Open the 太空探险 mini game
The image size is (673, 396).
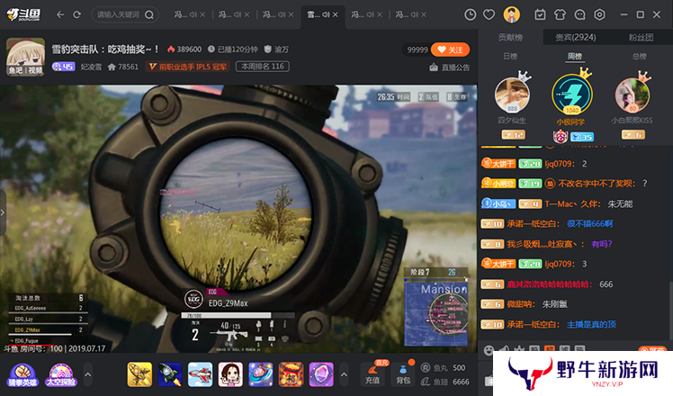point(61,374)
